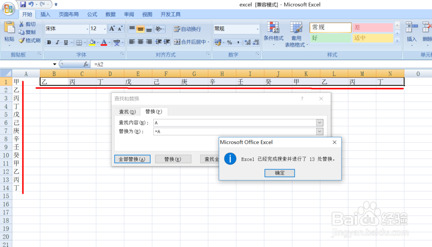Switch to 插入 ribbon tab
This screenshot has height=247, width=432.
tap(45, 14)
